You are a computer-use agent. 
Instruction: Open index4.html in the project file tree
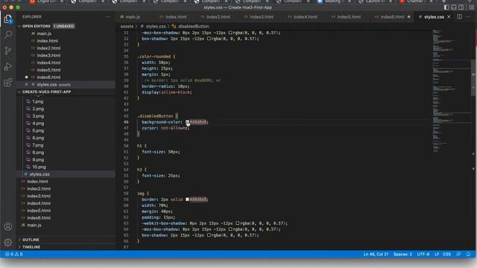[x=39, y=203]
